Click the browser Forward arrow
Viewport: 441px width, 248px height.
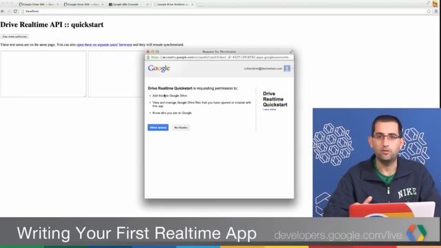[9, 11]
